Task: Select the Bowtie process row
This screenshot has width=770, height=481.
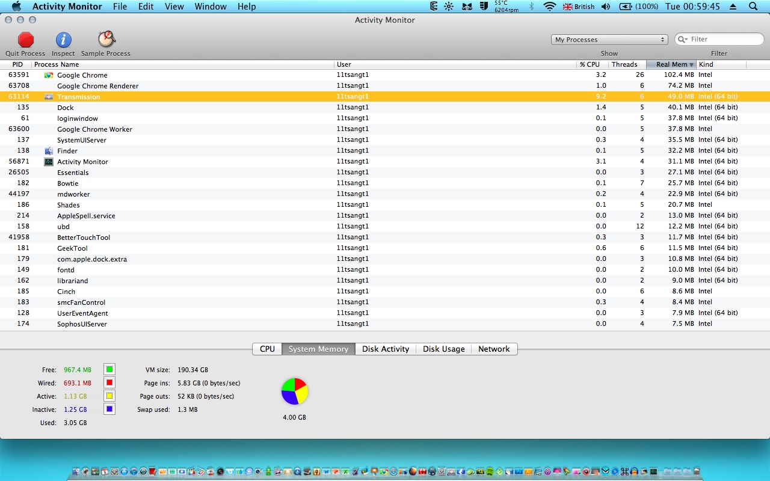Action: point(385,183)
